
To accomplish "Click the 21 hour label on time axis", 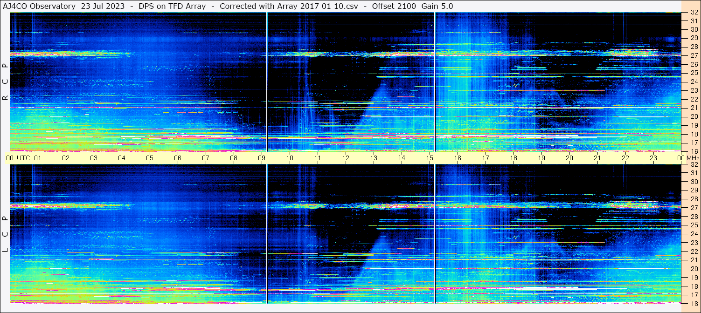I will click(x=597, y=158).
